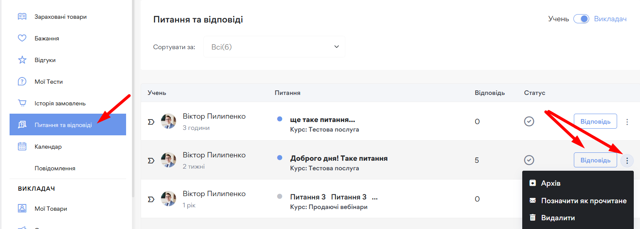Open the cart icon for Історія замовлень
Screen dimensions: 640x229
(x=22, y=103)
